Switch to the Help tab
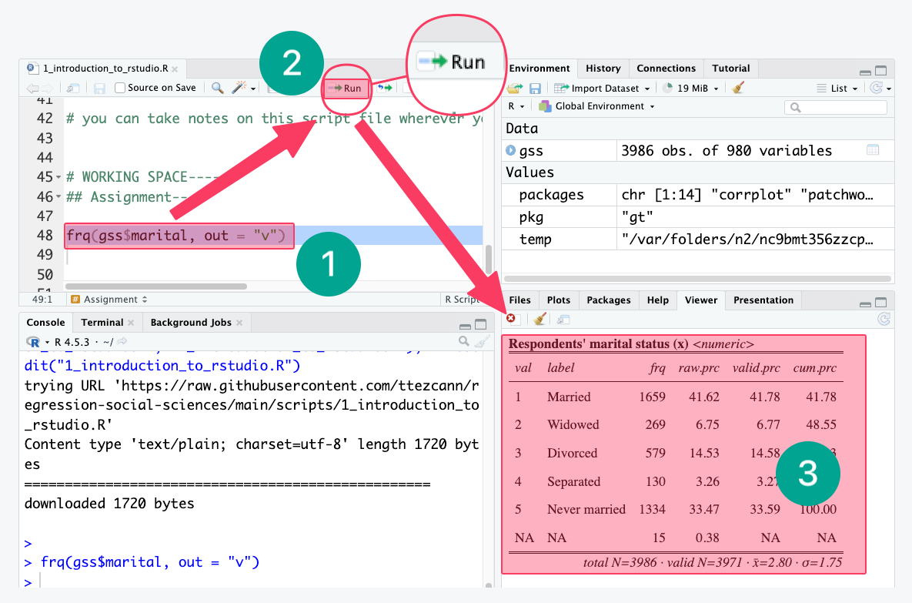Screen dimensions: 912x603 tap(658, 300)
